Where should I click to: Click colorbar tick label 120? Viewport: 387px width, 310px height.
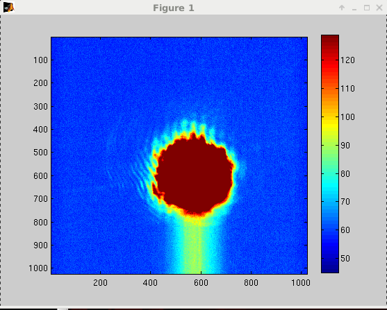[x=347, y=60]
